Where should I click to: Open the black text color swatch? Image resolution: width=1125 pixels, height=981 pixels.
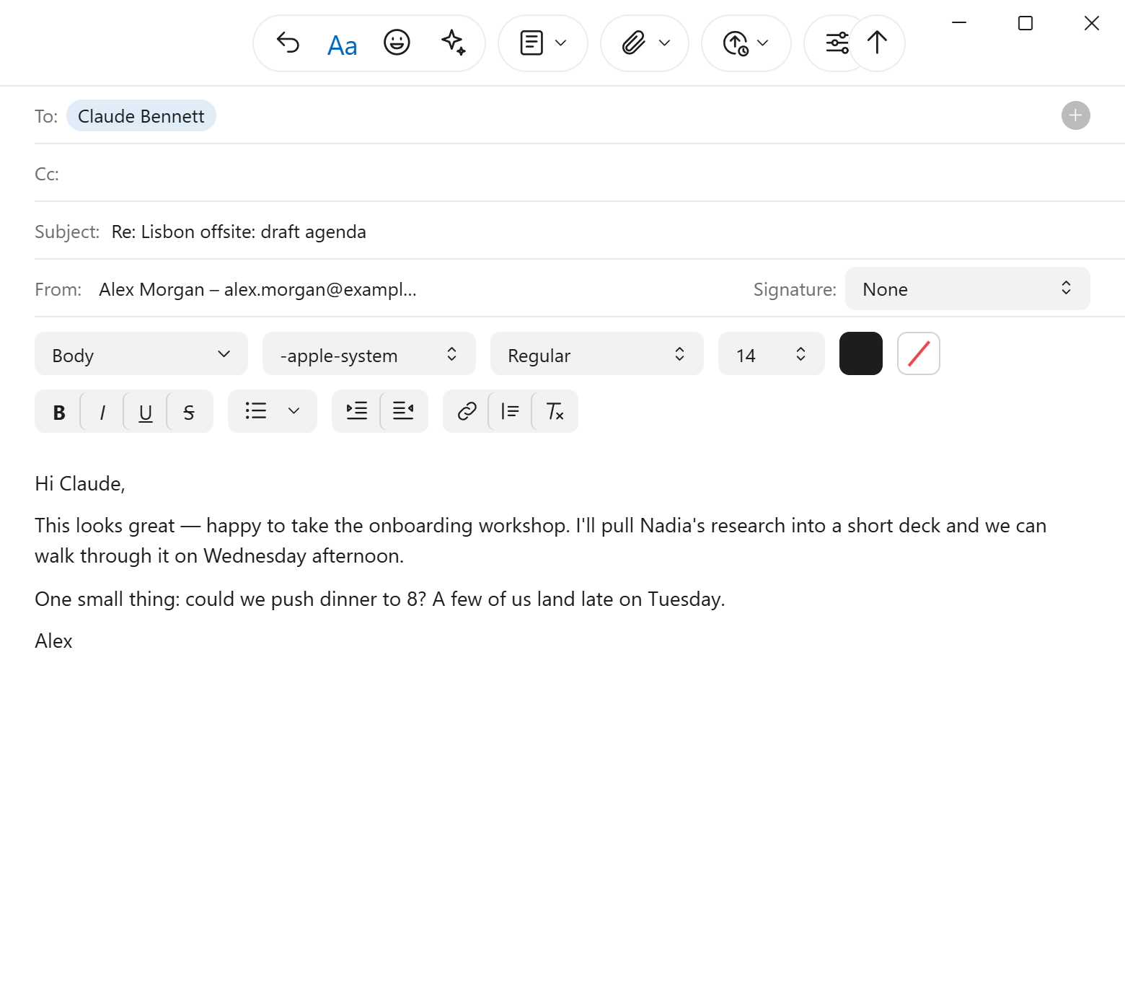861,353
